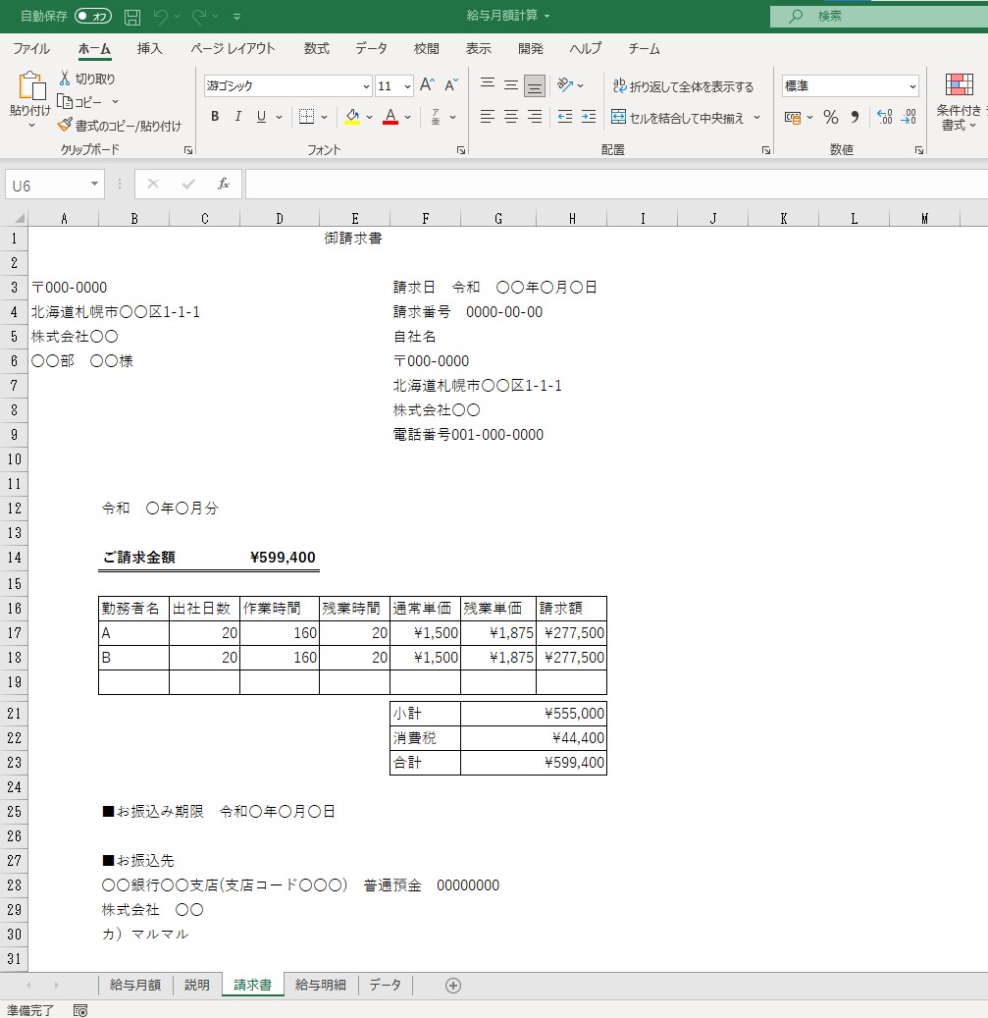Open the font name 游ゴシック dropdown
Image resolution: width=988 pixels, height=1018 pixels.
click(366, 85)
